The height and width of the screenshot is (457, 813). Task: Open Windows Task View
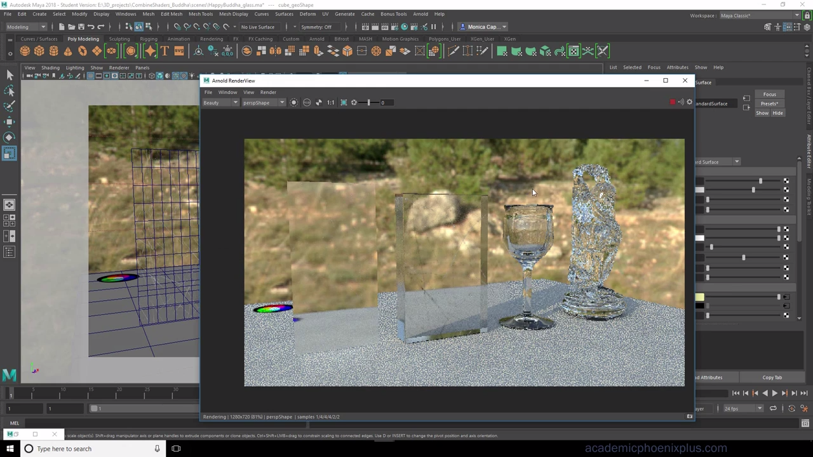(176, 449)
